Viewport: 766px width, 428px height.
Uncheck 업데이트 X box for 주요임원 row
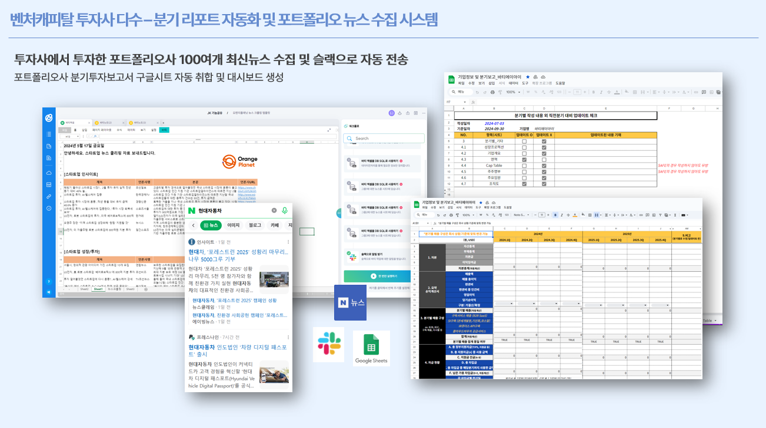tap(544, 177)
